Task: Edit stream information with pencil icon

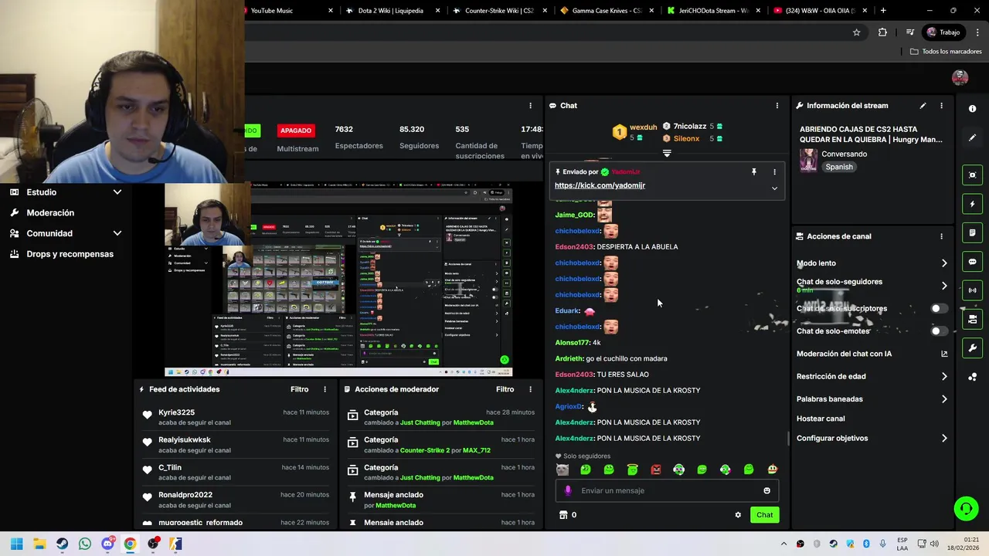Action: click(x=923, y=106)
